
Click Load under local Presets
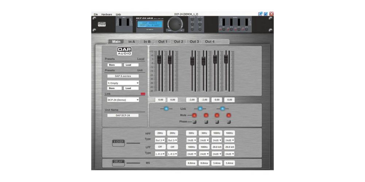[131, 65]
